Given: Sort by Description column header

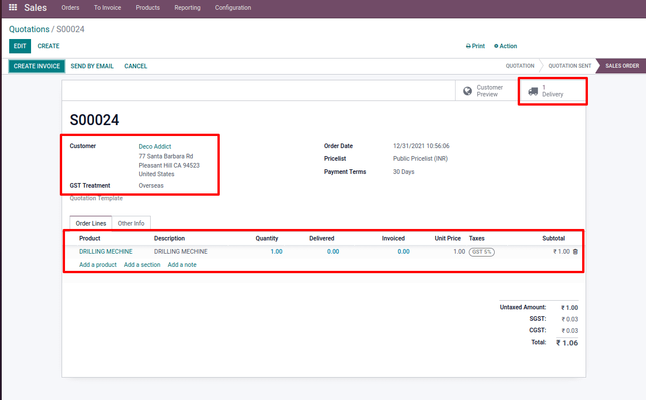Looking at the screenshot, I should [169, 238].
